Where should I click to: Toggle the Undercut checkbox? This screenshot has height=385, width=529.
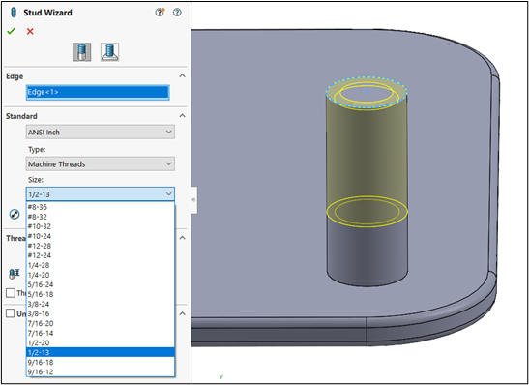11,313
